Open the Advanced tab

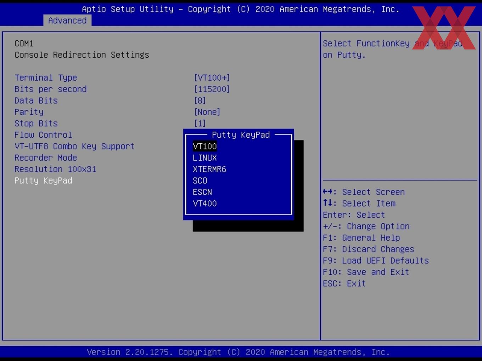tap(67, 21)
